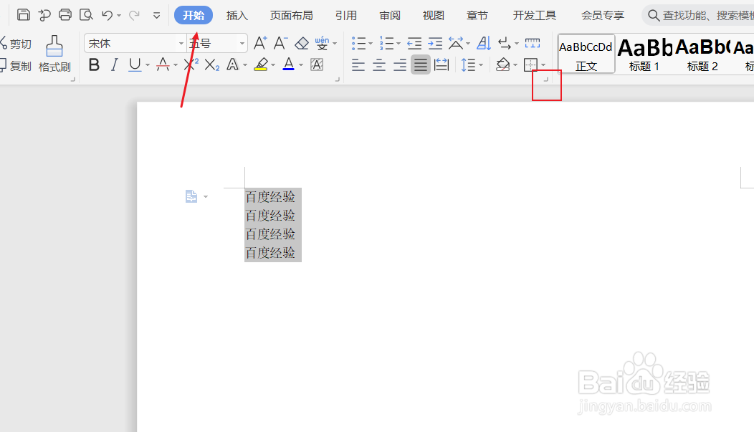Click the Chinese layout icon
The width and height of the screenshot is (754, 432).
tap(456, 44)
